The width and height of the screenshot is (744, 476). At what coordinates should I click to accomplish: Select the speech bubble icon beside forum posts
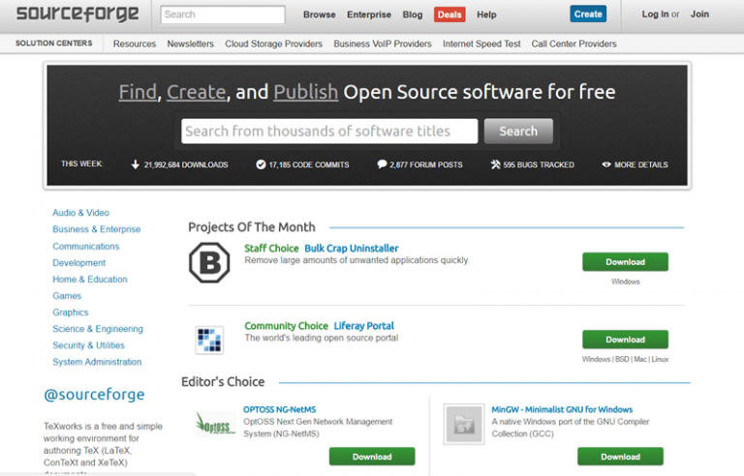click(382, 164)
